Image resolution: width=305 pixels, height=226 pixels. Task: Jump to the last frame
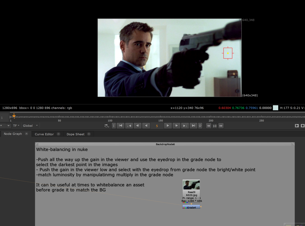(193, 126)
